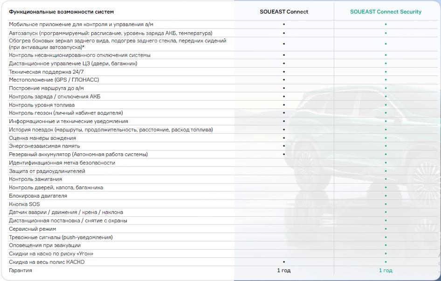The width and height of the screenshot is (441, 281).
Task: Click the "Сервисный режим" row label
Action: tap(33, 230)
